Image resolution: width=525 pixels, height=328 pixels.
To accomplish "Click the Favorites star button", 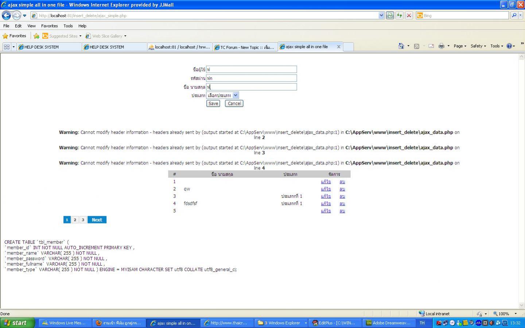I will click(15, 36).
